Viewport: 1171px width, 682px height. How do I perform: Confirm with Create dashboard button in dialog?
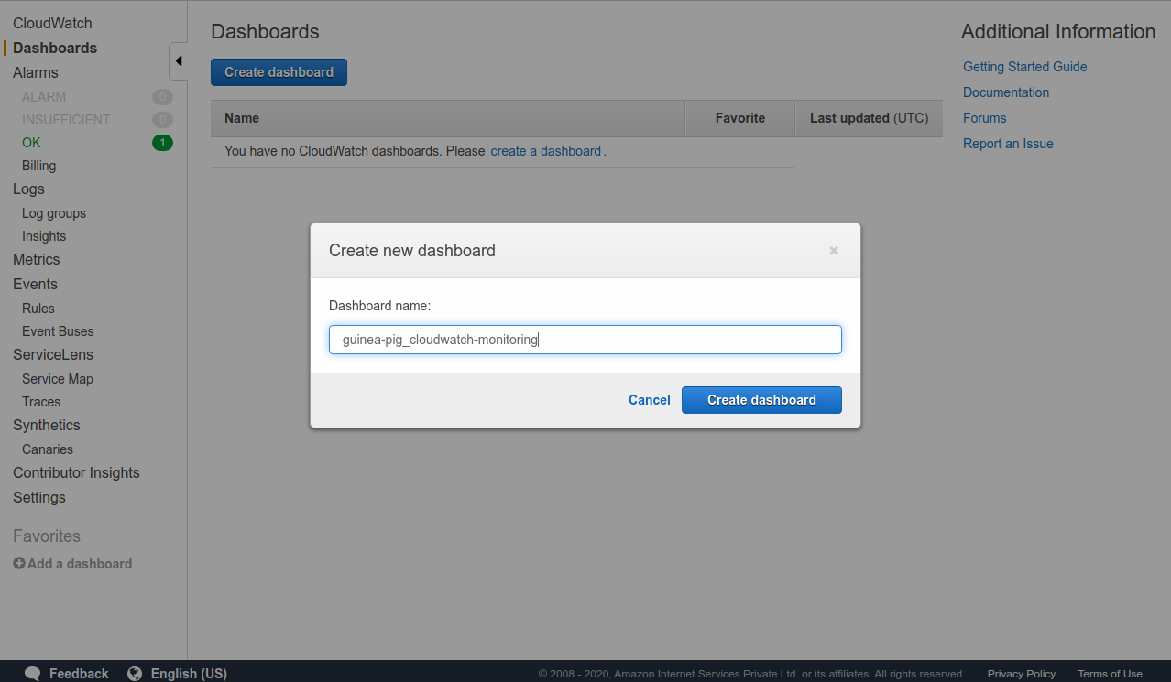[761, 400]
